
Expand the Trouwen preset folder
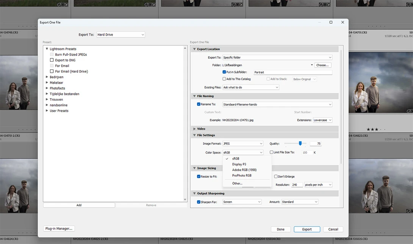pos(47,99)
